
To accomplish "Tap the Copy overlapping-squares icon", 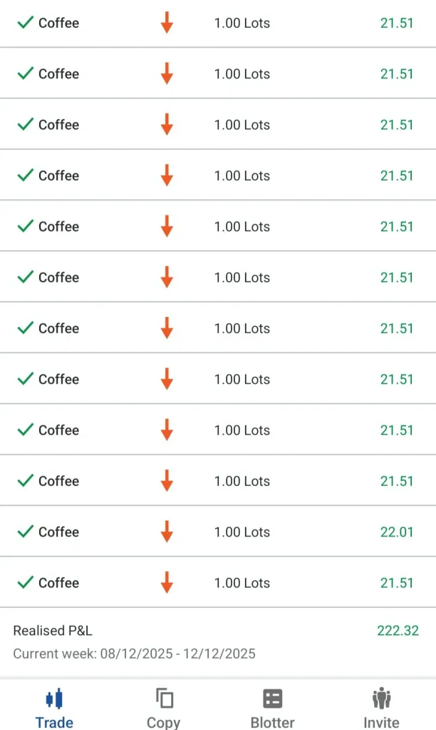I will tap(164, 698).
